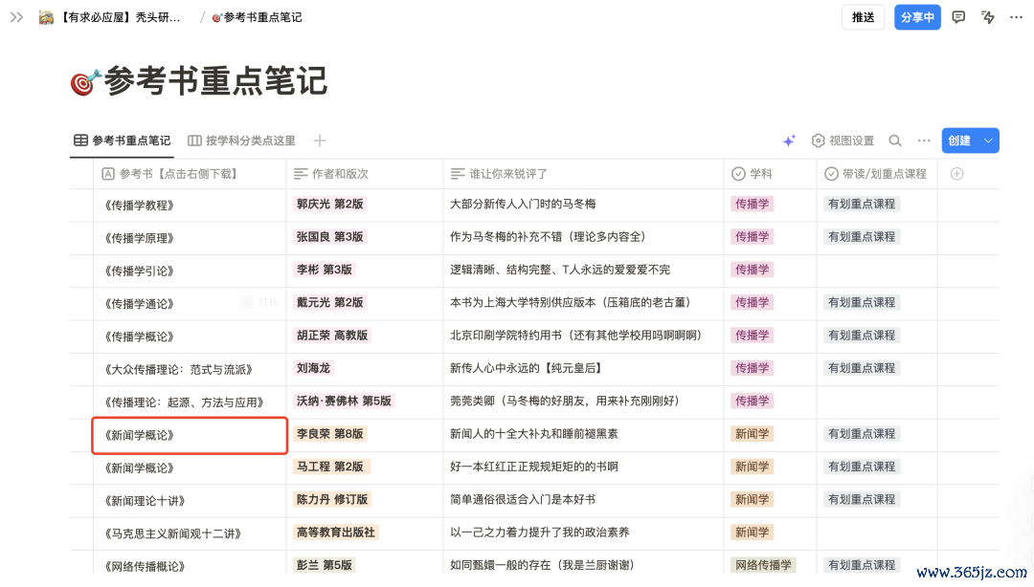Viewport: 1034px width, 587px height.
Task: Open the 《传播学教程》 row
Action: pos(139,206)
